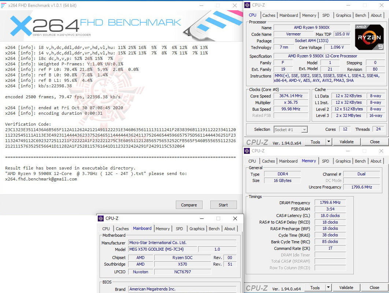
Task: Close the Mainboard CPU-Z window
Action: tap(235, 218)
